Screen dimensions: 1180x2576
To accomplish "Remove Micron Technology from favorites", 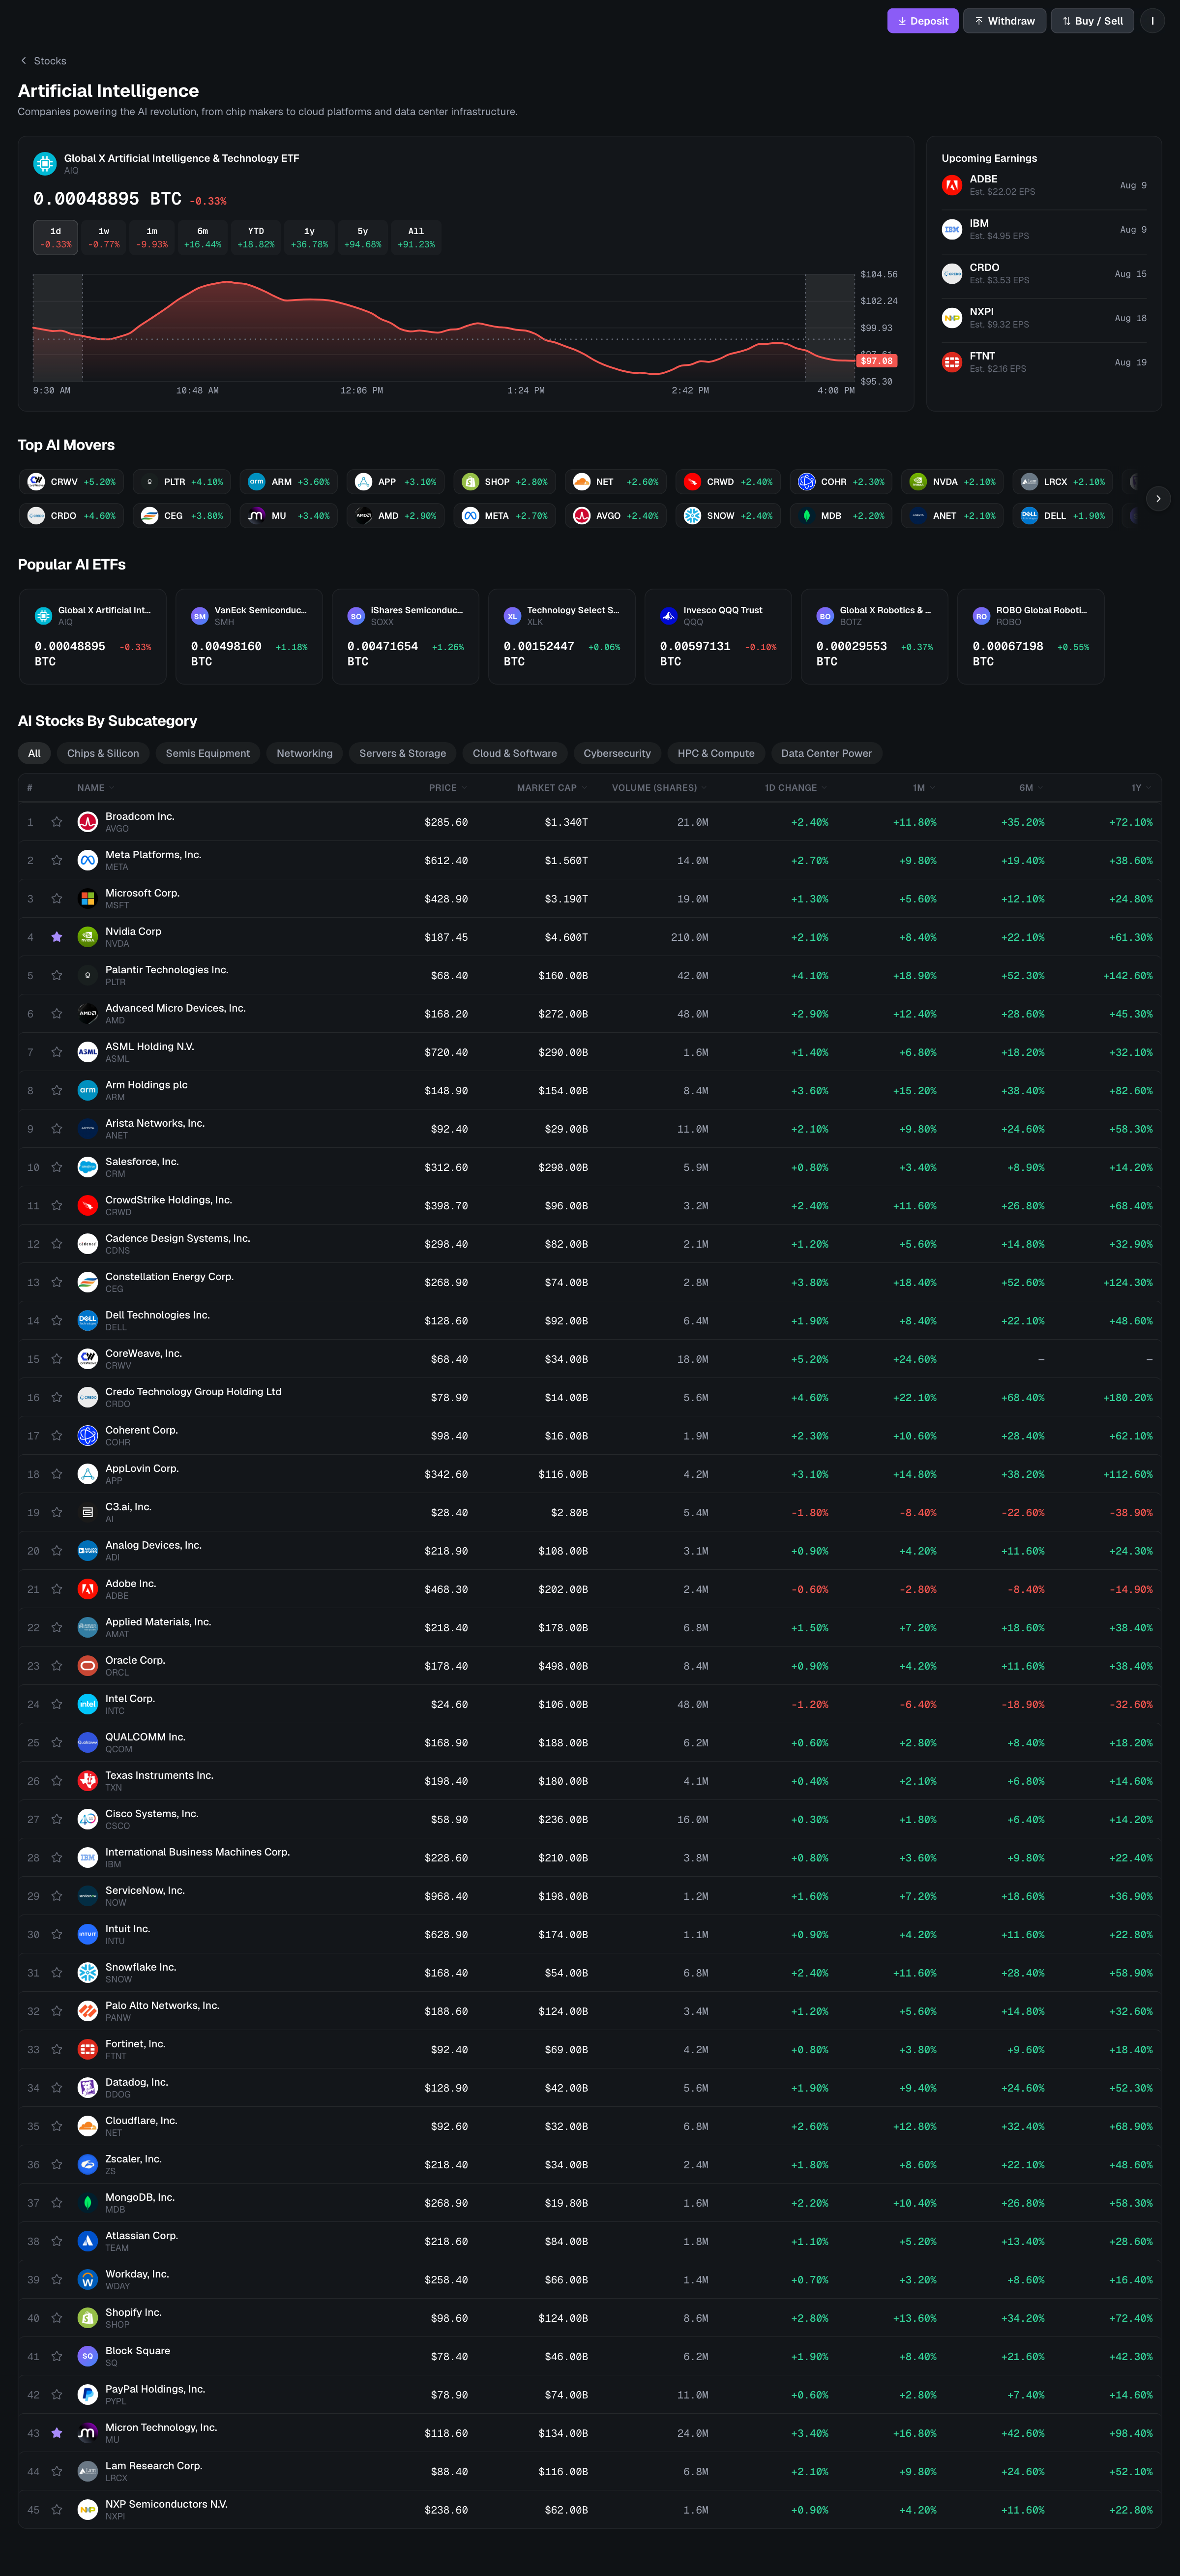I will click(x=57, y=2433).
